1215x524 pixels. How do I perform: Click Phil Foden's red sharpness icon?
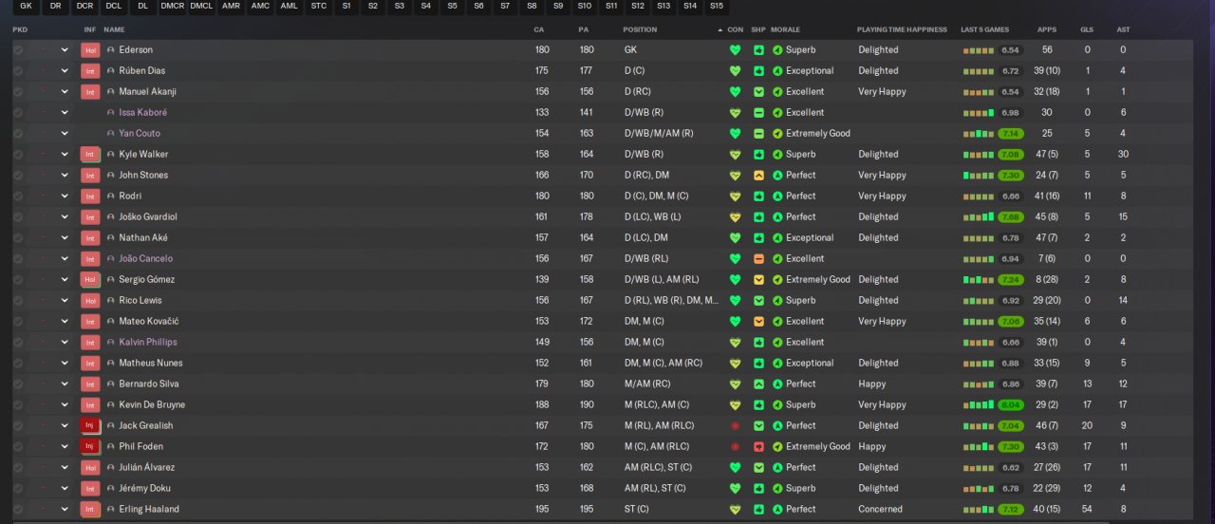click(758, 446)
